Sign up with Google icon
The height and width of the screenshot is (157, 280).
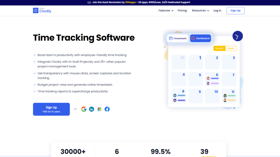pos(84,109)
